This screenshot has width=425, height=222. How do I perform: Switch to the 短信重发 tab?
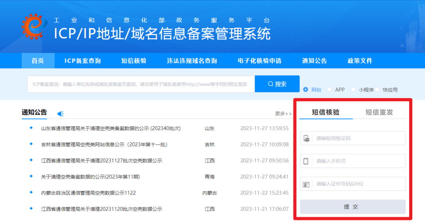pos(379,112)
